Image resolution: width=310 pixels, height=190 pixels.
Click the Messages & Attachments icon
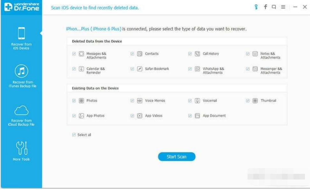81,54
